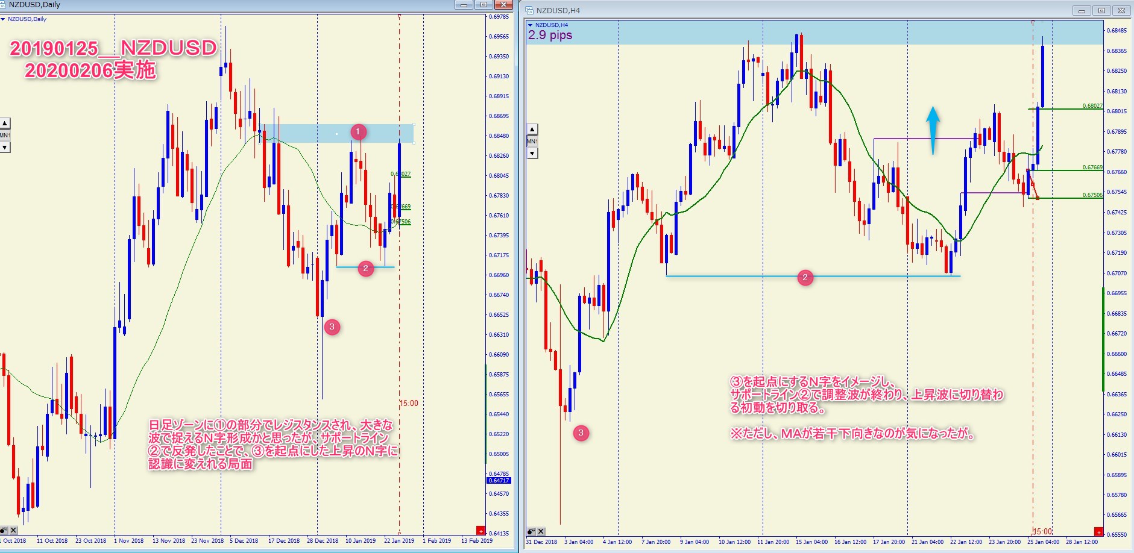Click the X icon at H4 chart bottom-left
This screenshot has width=1134, height=553.
[541, 531]
